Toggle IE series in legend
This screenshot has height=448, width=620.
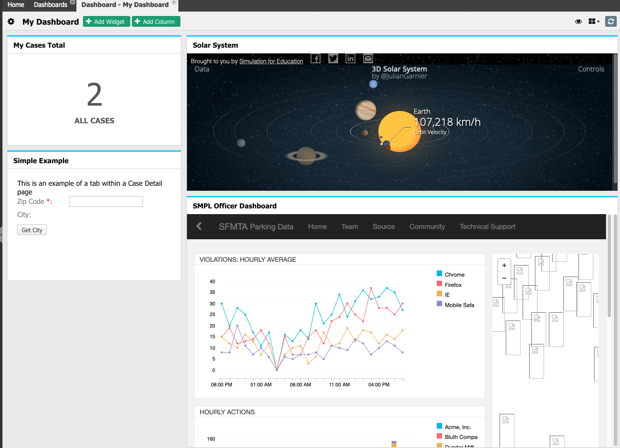[443, 295]
